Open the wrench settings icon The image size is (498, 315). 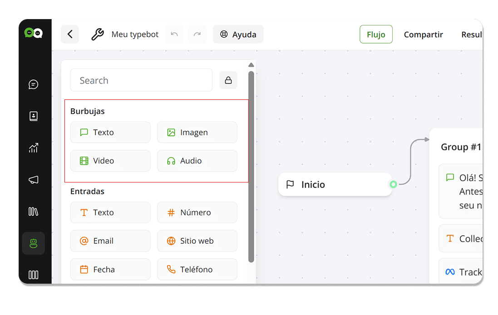tap(98, 34)
